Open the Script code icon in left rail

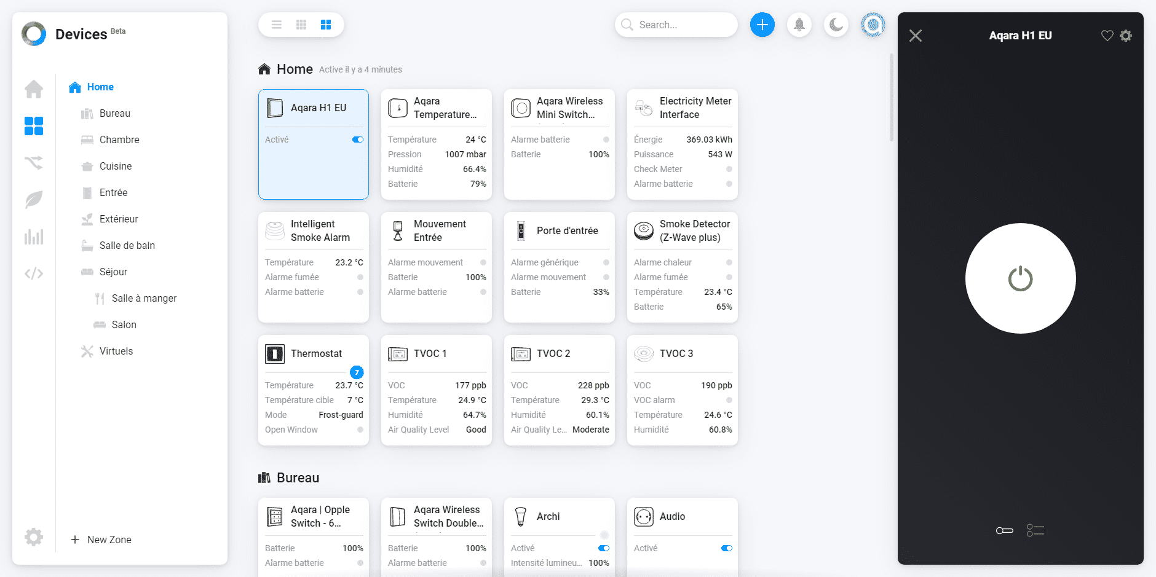coord(34,273)
